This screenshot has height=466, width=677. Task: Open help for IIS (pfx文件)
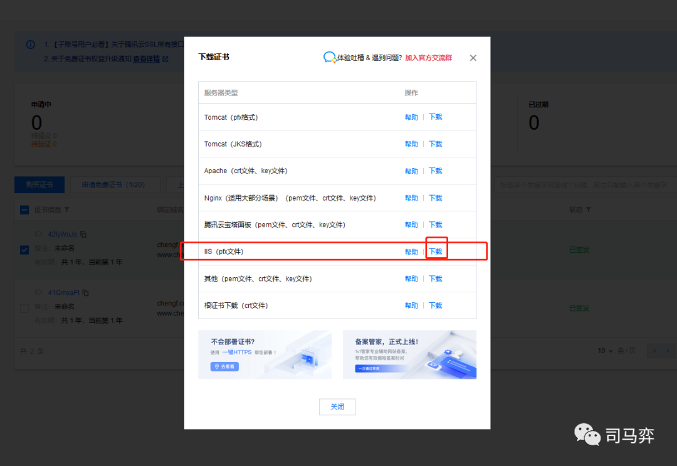point(411,252)
